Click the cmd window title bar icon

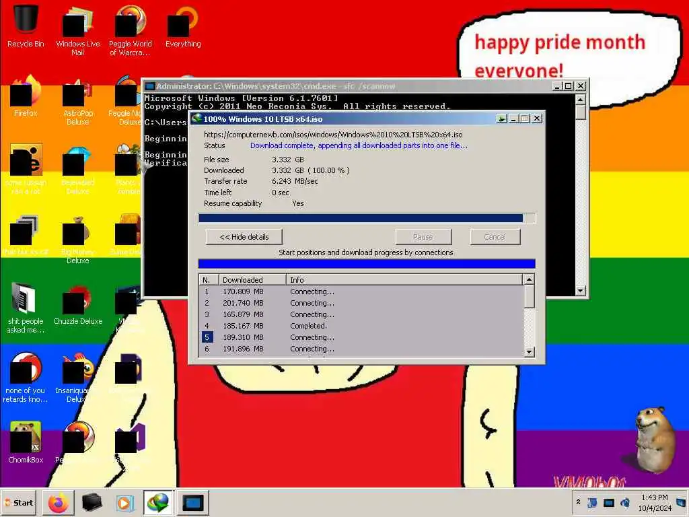point(150,86)
